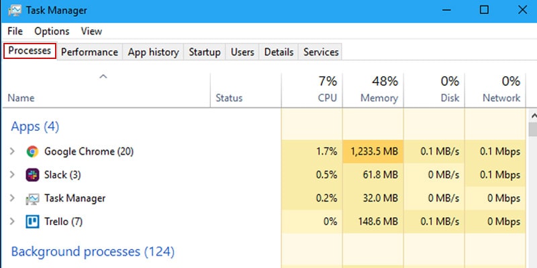Viewport: 537px width, 268px height.
Task: Expand the Google Chrome process group
Action: pos(12,151)
